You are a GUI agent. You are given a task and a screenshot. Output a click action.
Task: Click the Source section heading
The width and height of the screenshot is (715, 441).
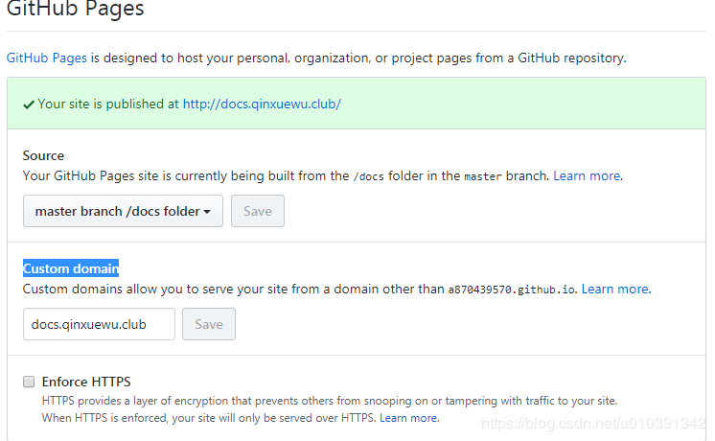[44, 155]
